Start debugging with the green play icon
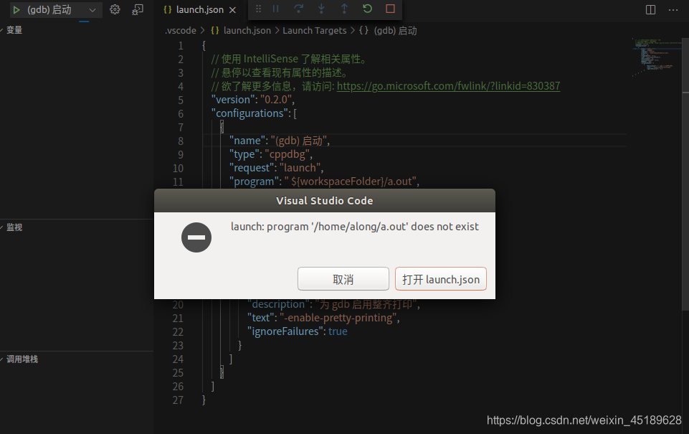This screenshot has width=689, height=434. 16,9
